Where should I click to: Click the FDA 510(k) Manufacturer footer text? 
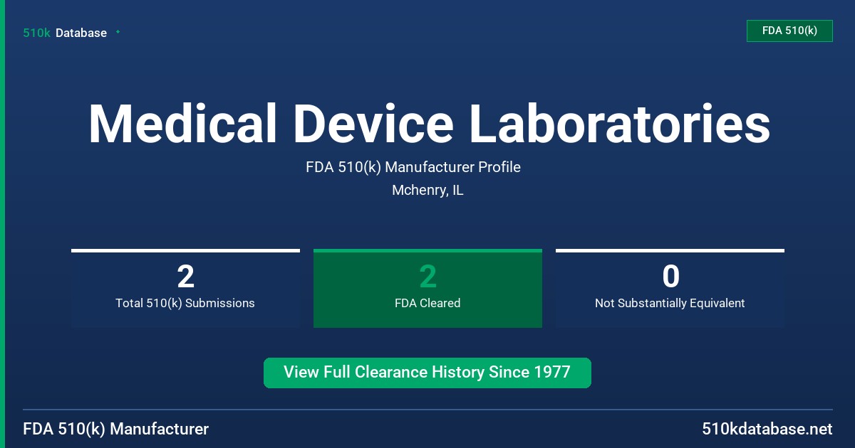[116, 430]
